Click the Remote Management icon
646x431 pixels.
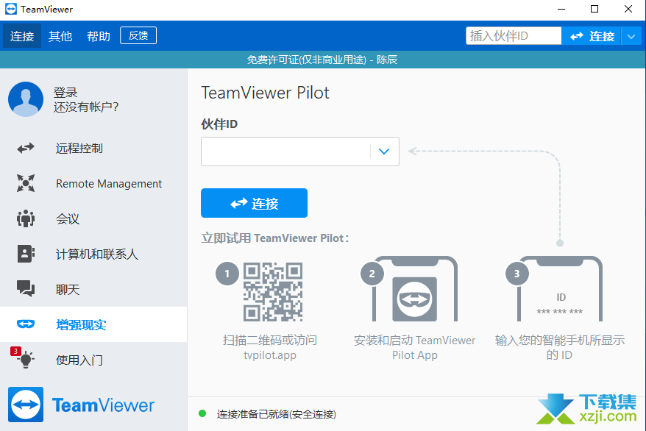(x=26, y=183)
